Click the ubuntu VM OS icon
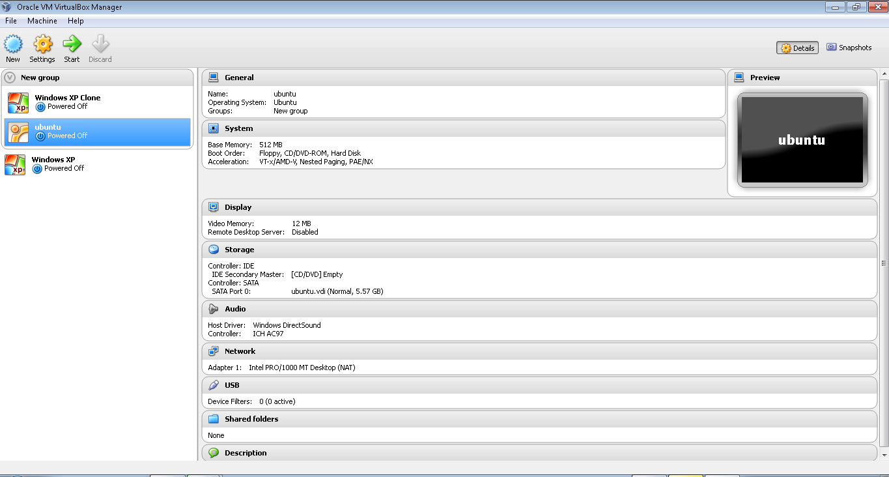 point(18,132)
